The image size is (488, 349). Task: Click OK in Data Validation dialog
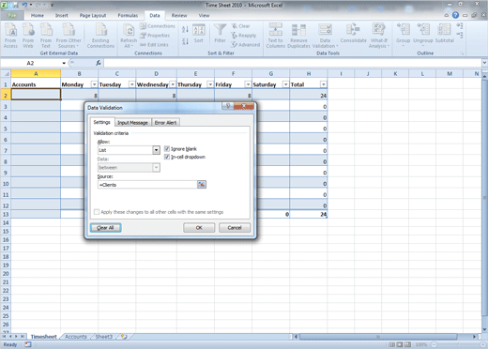[x=199, y=228]
